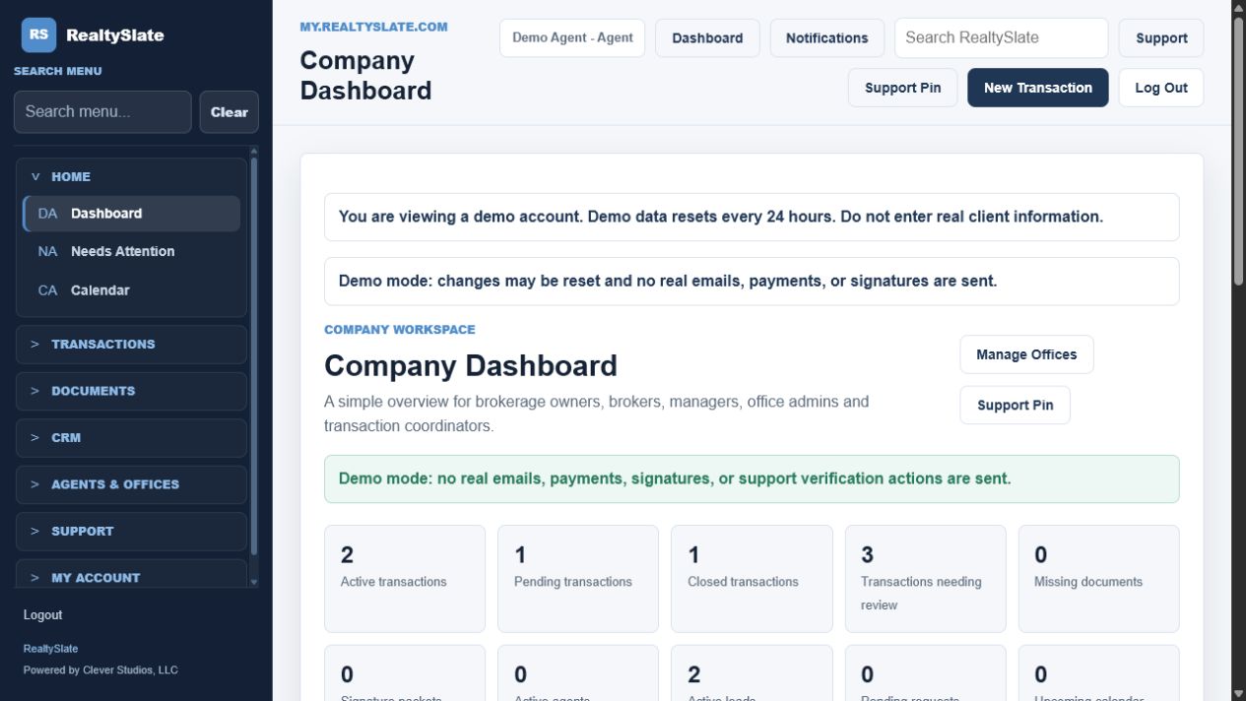The width and height of the screenshot is (1246, 701).
Task: Click the green demo mode banner
Action: coord(752,479)
